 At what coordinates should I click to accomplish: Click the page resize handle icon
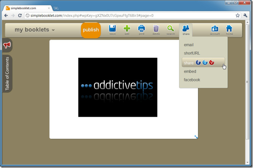pos(196,137)
